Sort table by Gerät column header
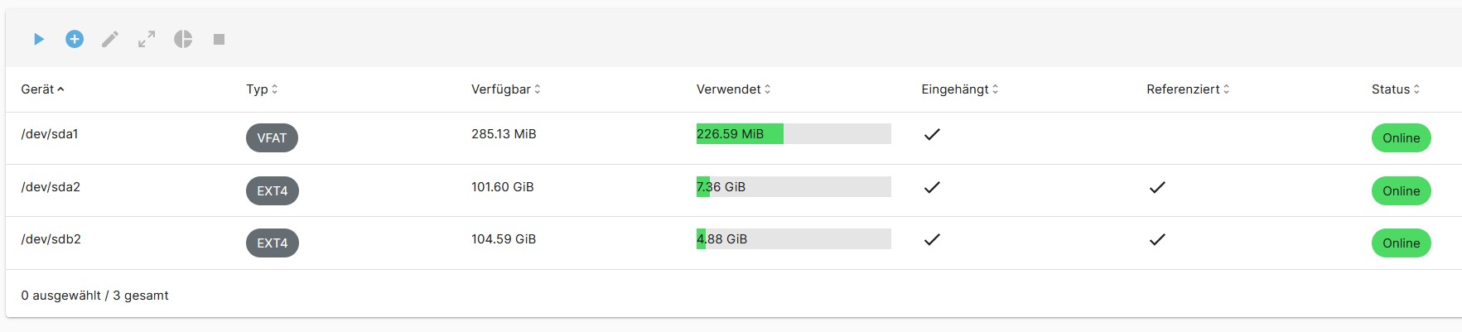1462x332 pixels. point(42,89)
